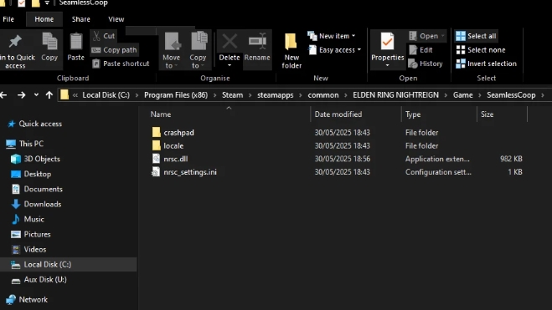Viewport: 552px width, 310px height.
Task: Open Aux Disk (U:) in sidebar
Action: (x=45, y=279)
